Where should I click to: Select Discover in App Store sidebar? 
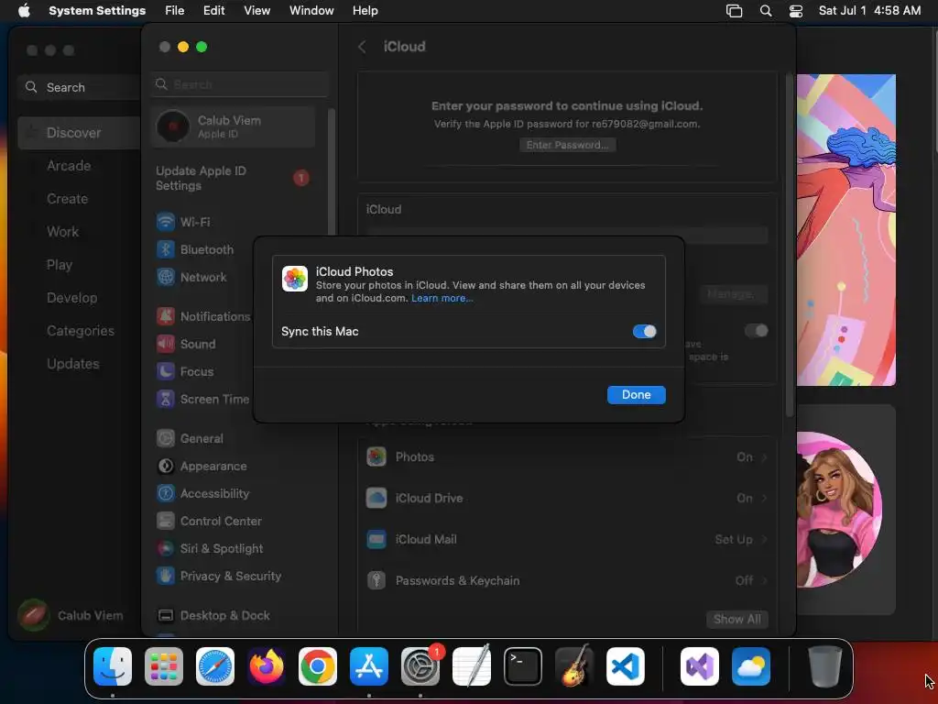point(79,133)
